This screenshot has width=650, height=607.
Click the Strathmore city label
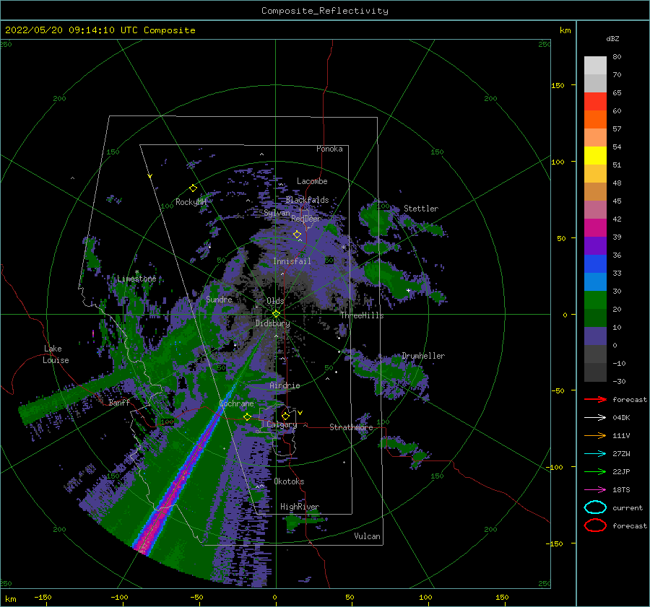click(x=351, y=427)
